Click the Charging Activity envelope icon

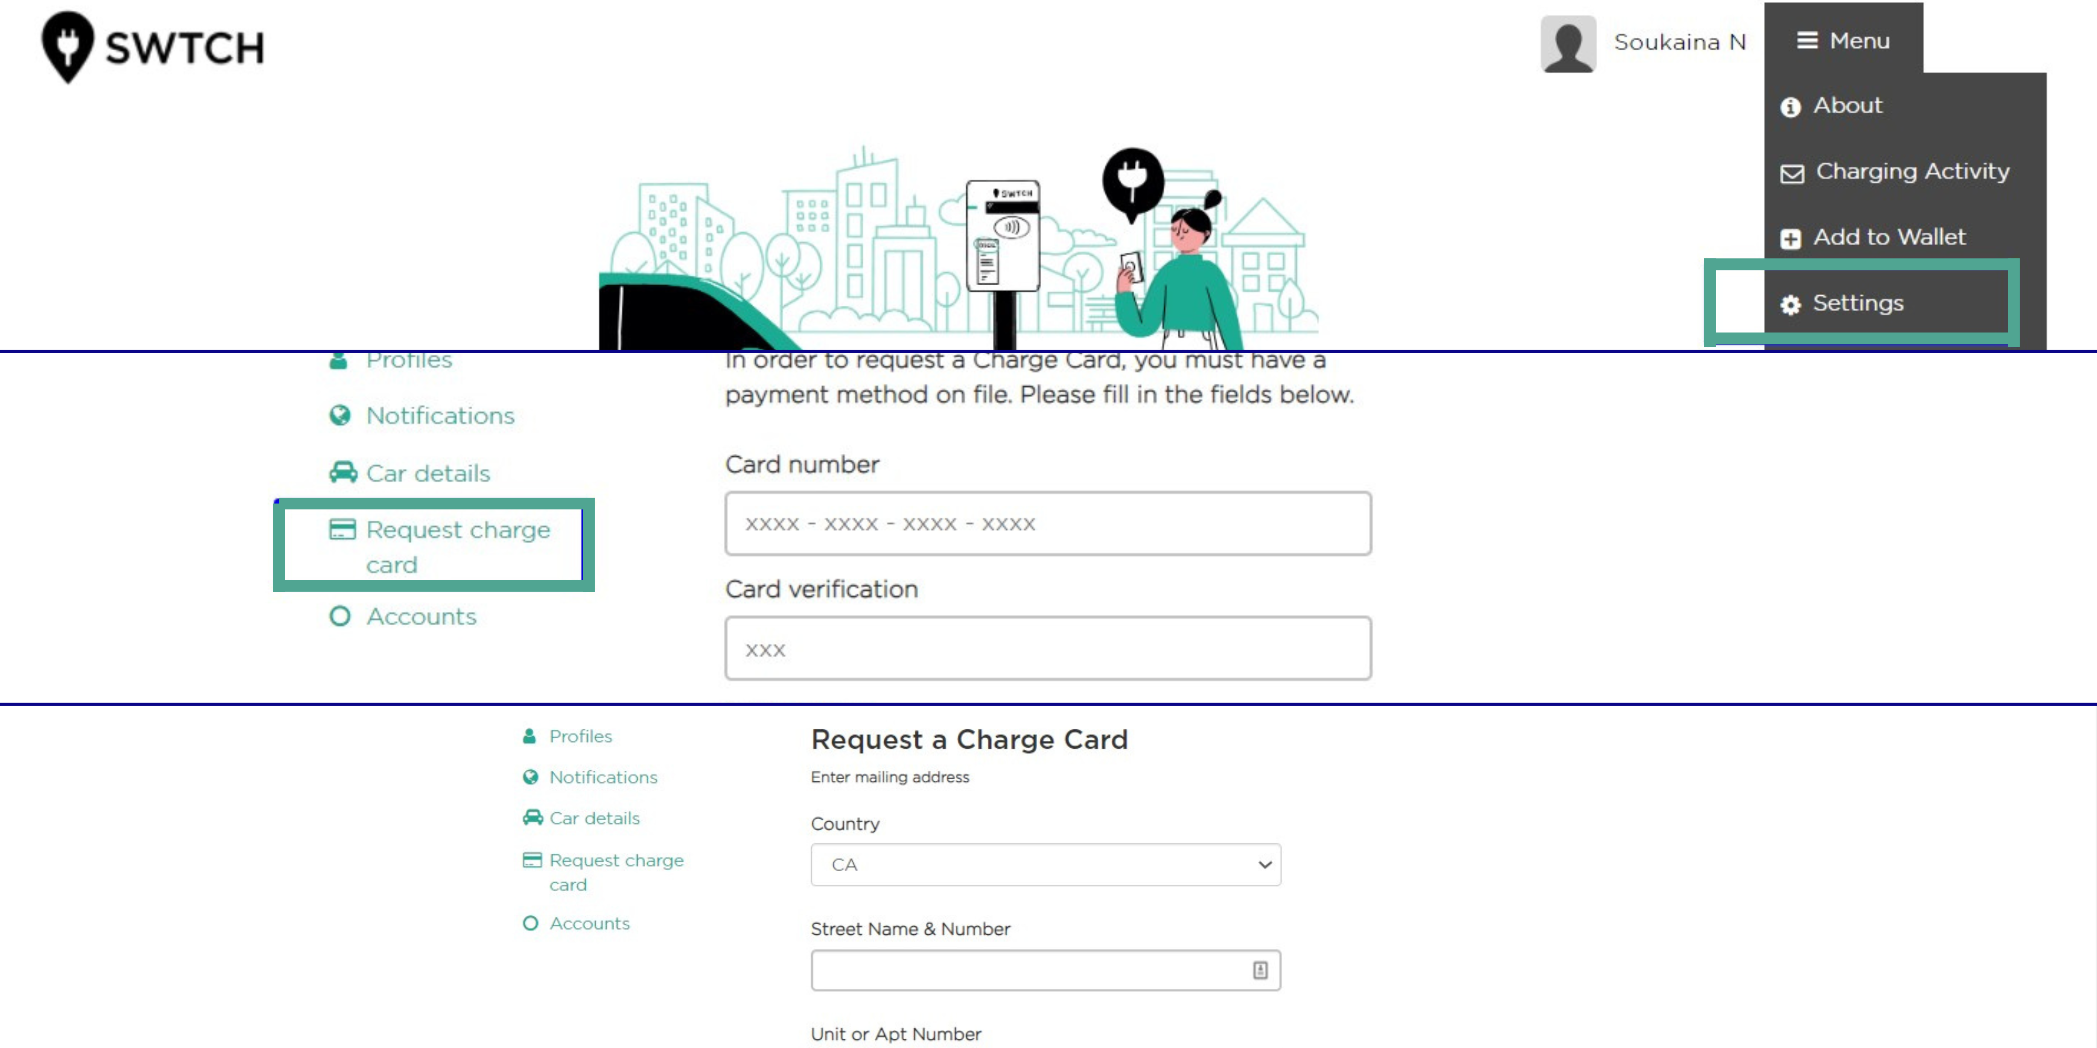tap(1792, 173)
